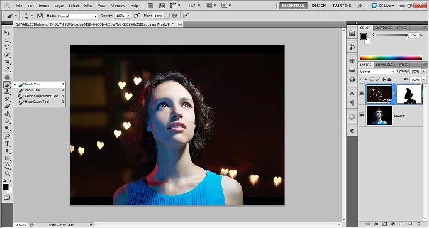Select the Hand tool
Screen dimensions: 429x228
coord(7,166)
